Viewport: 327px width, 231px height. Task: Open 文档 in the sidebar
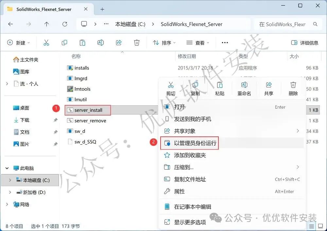tap(21, 132)
